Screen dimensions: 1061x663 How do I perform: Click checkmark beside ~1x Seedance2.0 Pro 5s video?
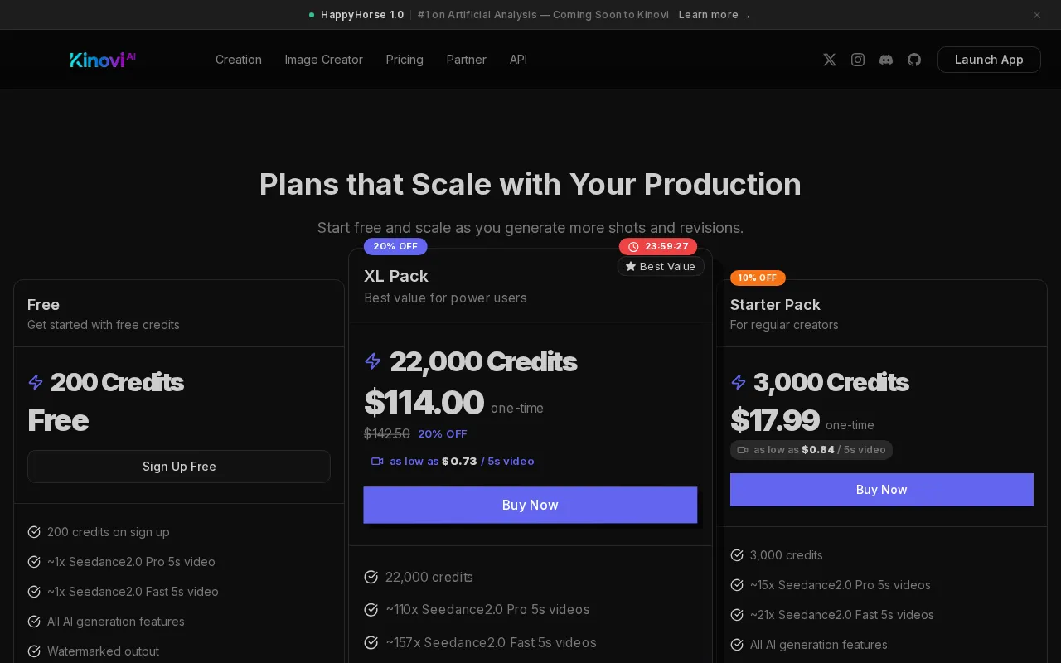(34, 562)
